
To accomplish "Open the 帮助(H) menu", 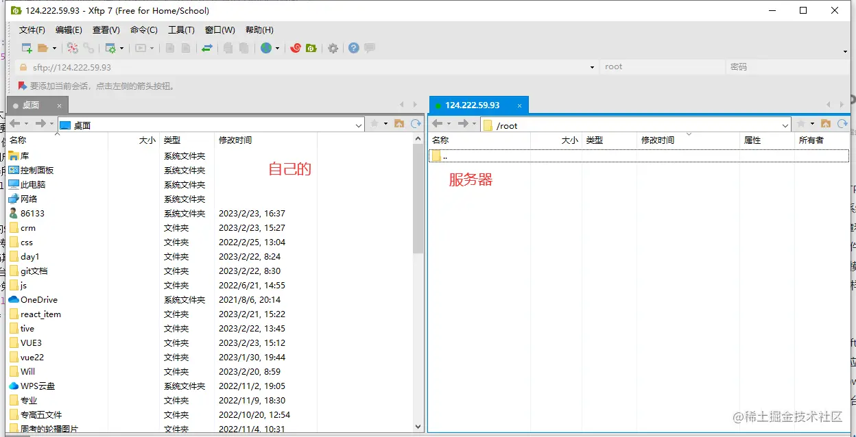I will coord(259,30).
